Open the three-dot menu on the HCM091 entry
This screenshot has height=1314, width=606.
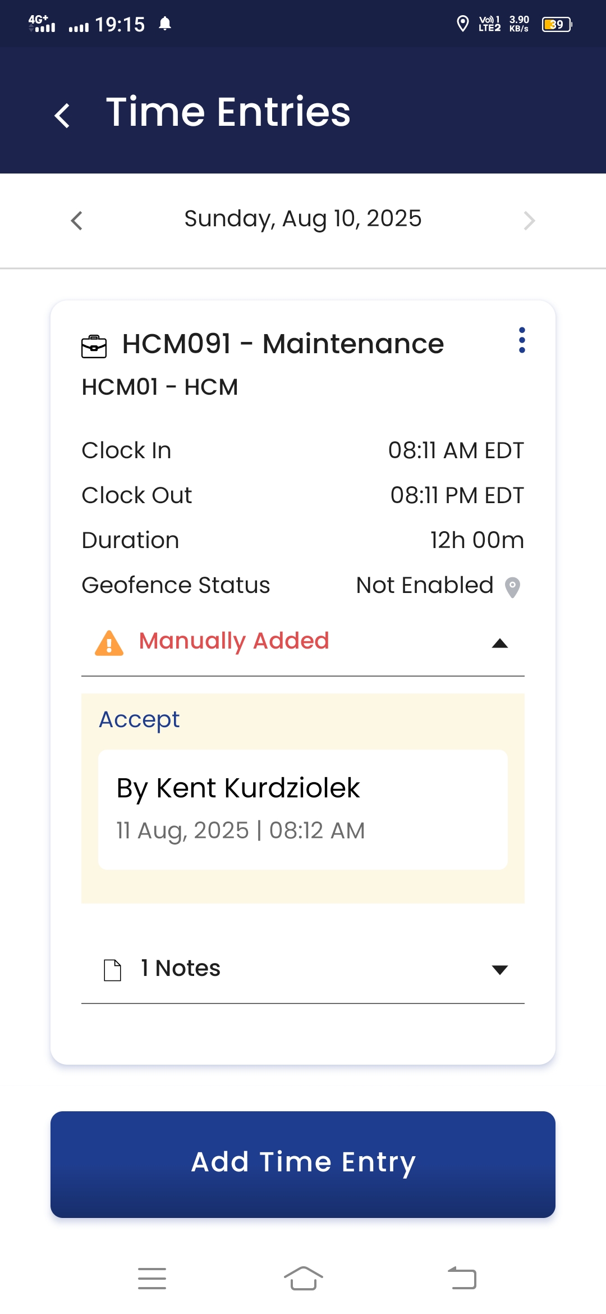coord(522,340)
